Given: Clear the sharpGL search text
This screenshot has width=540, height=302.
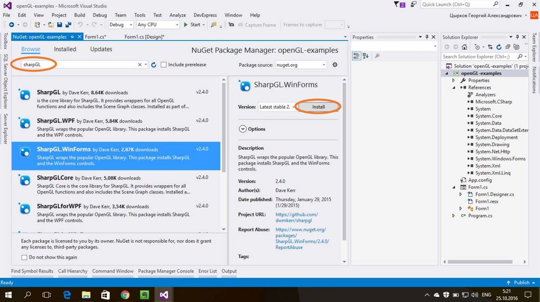Looking at the screenshot, I should coord(140,65).
